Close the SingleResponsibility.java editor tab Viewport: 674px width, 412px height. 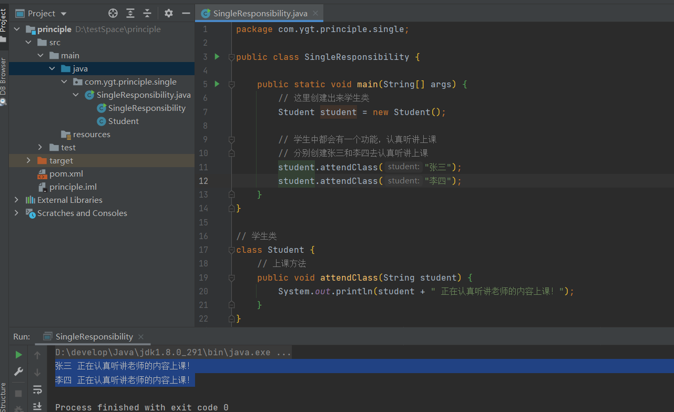point(315,13)
